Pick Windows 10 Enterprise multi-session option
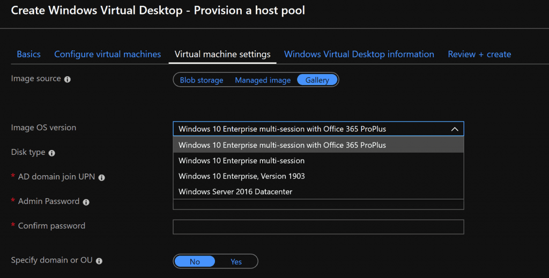Viewport: 549px width, 278px height. 318,161
